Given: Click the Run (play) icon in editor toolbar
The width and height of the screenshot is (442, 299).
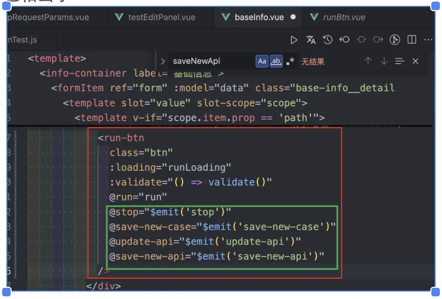Looking at the screenshot, I should (294, 40).
